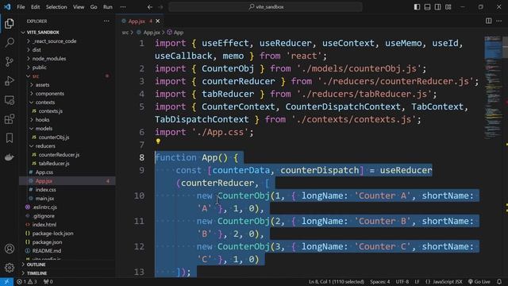508x286 pixels.
Task: Toggle the primary side bar layout icon
Action: click(417, 7)
